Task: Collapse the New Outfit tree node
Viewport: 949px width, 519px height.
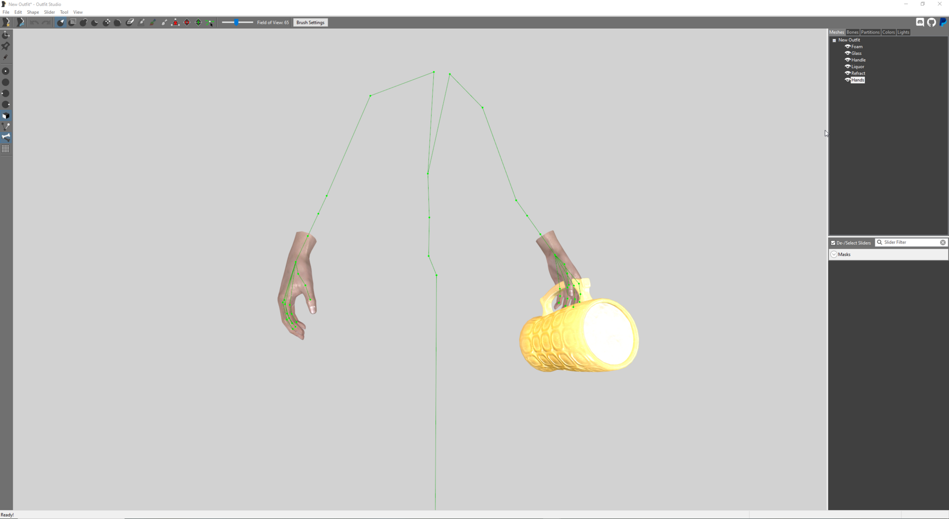Action: click(x=834, y=40)
